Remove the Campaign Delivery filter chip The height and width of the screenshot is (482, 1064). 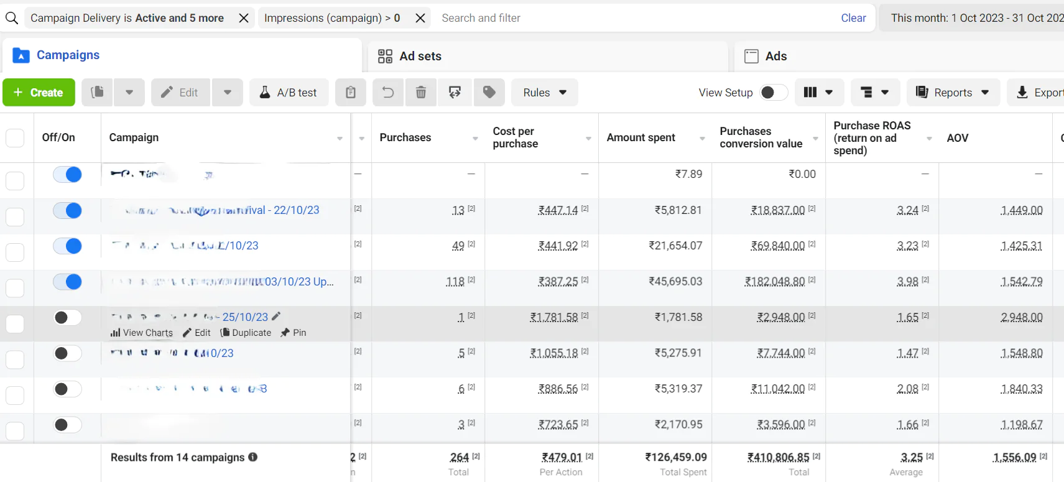(244, 18)
